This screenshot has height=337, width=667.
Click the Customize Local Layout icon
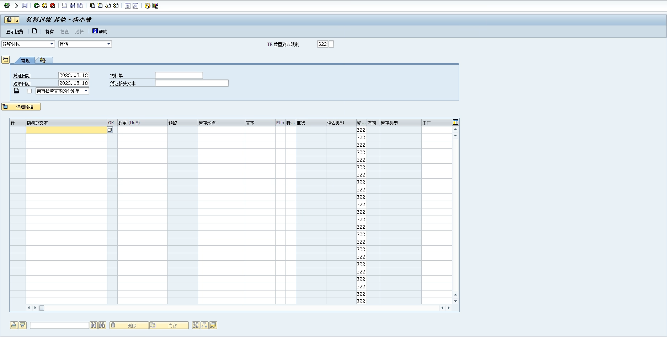155,6
